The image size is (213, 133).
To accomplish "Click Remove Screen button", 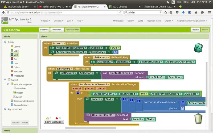I will pyautogui.click(x=72, y=30).
